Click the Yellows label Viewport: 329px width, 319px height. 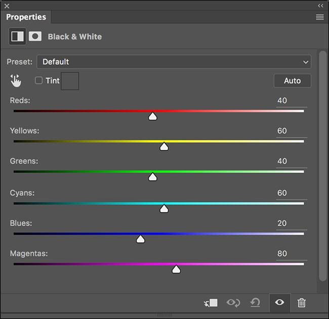click(25, 131)
